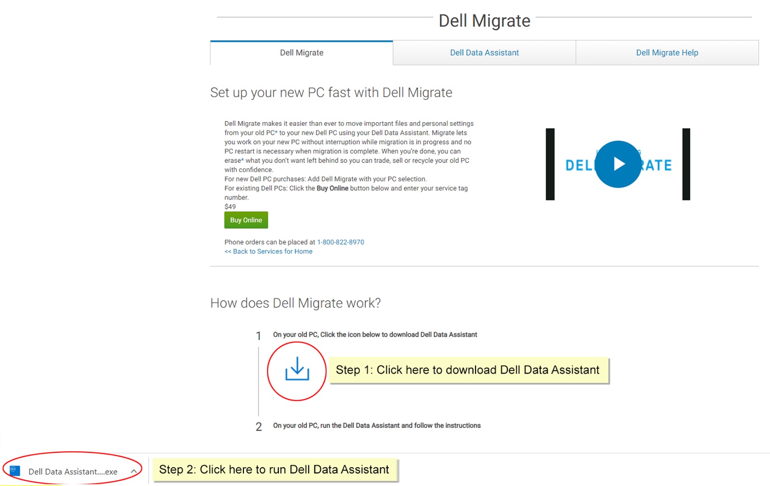
Task: Call the 1-800-822-8970 phone link
Action: [x=340, y=242]
